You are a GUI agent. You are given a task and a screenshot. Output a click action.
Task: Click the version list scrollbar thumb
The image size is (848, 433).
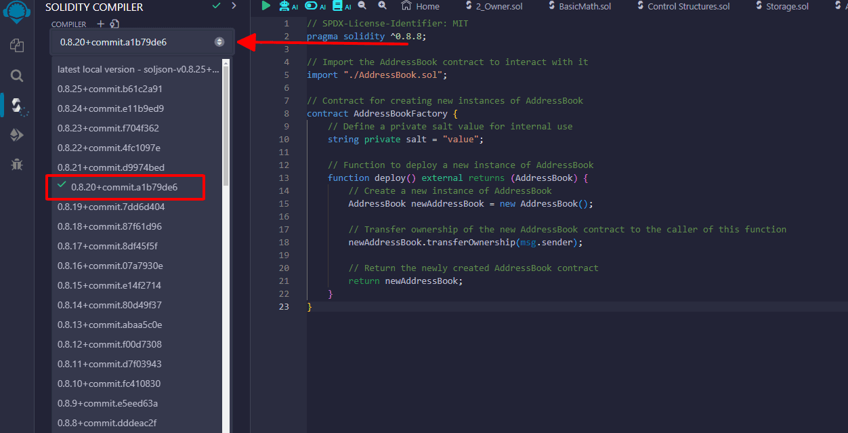pyautogui.click(x=226, y=127)
